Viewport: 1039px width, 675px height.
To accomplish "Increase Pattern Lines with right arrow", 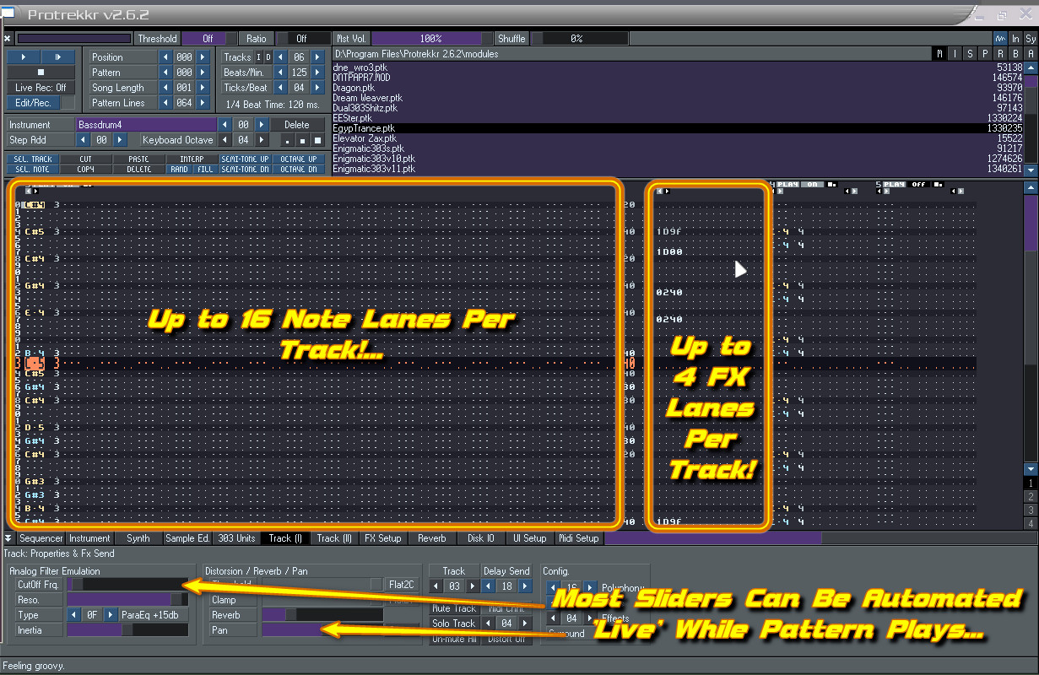I will tap(203, 103).
